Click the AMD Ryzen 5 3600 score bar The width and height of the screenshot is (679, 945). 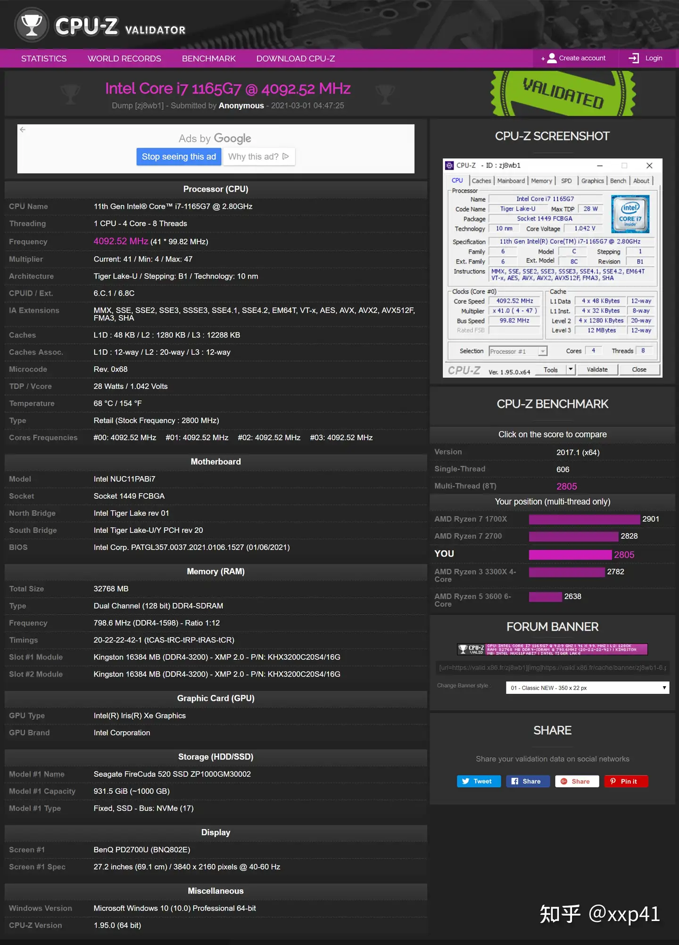pos(546,597)
